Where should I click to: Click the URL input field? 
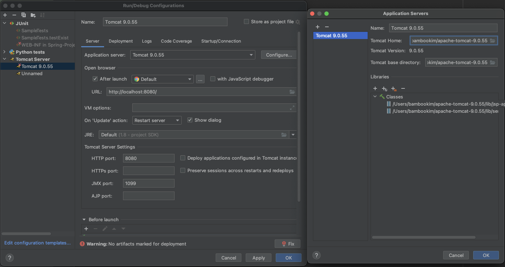pos(201,92)
